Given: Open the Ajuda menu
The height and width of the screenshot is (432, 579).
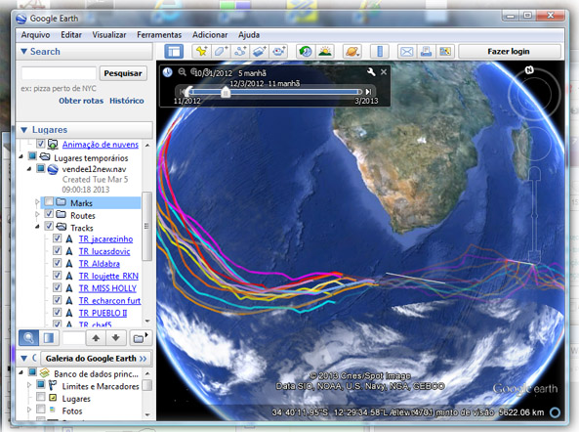Looking at the screenshot, I should [x=249, y=35].
